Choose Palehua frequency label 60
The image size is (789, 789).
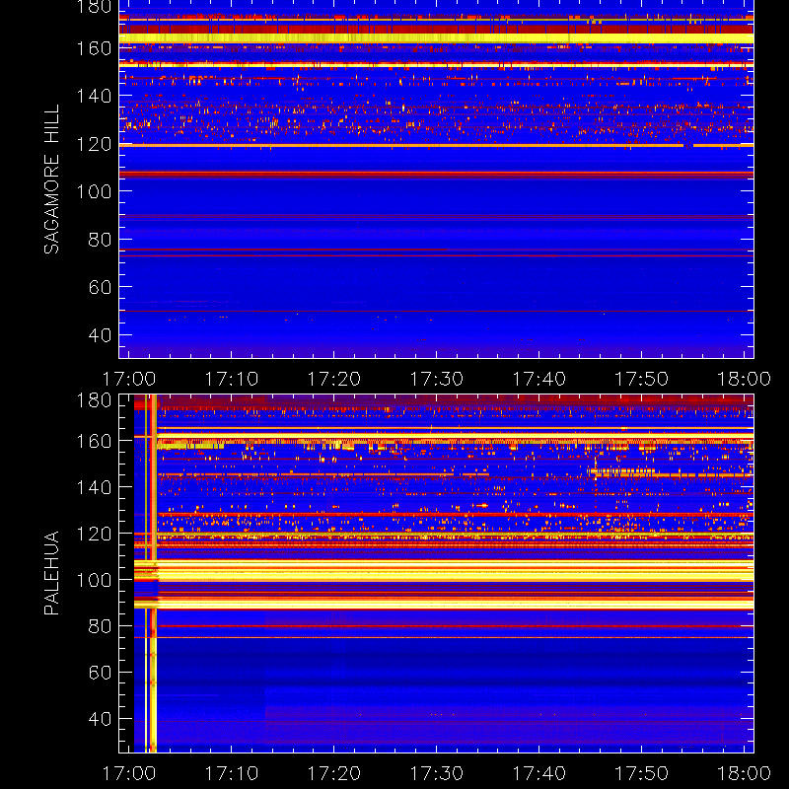click(100, 673)
